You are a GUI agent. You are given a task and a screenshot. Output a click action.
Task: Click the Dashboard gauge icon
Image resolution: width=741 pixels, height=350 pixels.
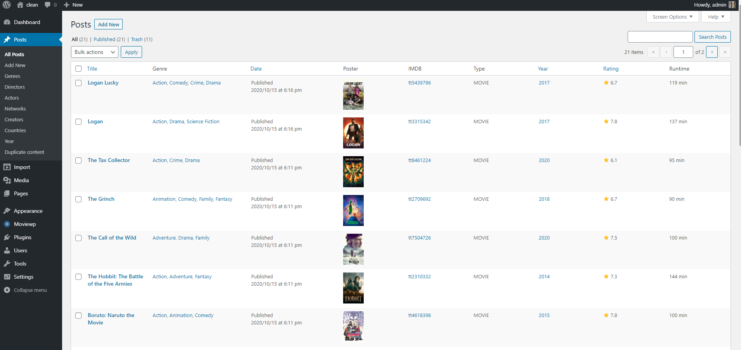pyautogui.click(x=7, y=22)
